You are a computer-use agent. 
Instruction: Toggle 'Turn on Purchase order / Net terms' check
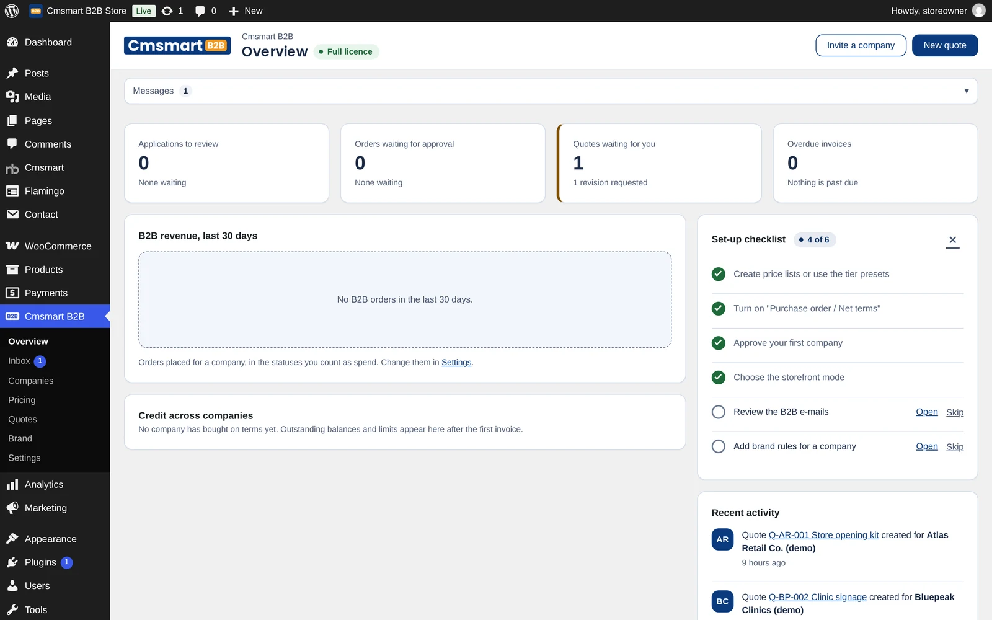click(719, 308)
